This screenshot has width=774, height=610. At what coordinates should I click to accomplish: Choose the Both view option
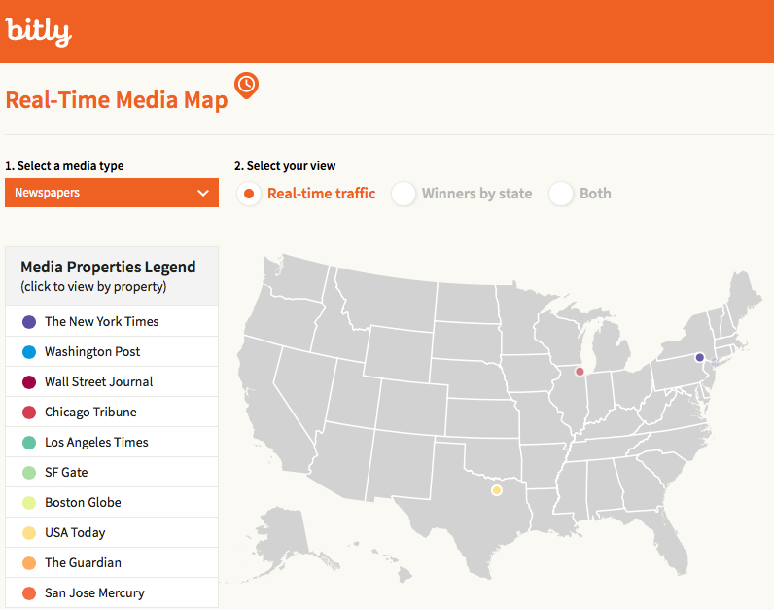(x=561, y=194)
